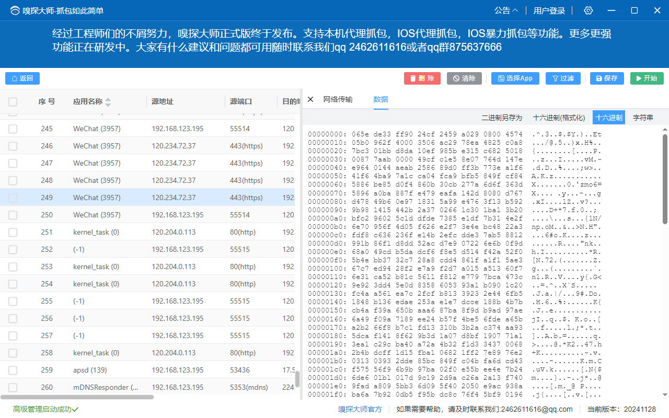Click the sort arrows beside 应用名称
This screenshot has width=669, height=418.
point(108,102)
